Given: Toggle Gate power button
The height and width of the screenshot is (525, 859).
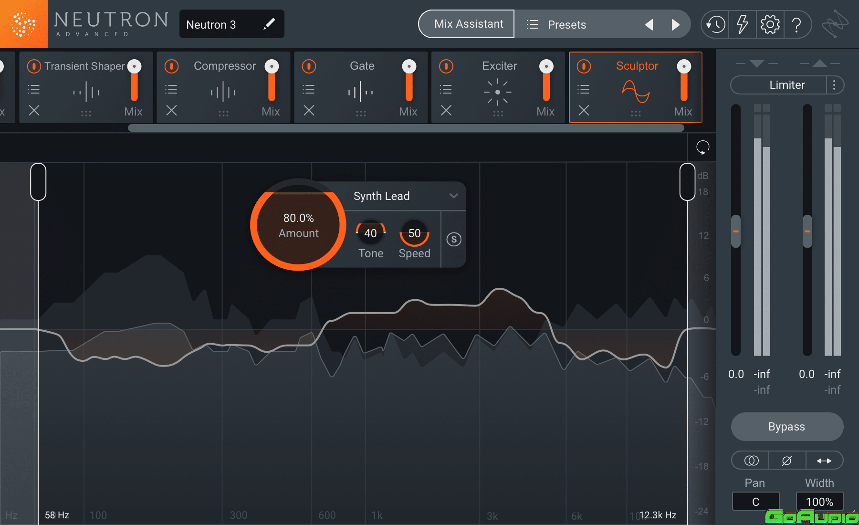Looking at the screenshot, I should click(309, 66).
